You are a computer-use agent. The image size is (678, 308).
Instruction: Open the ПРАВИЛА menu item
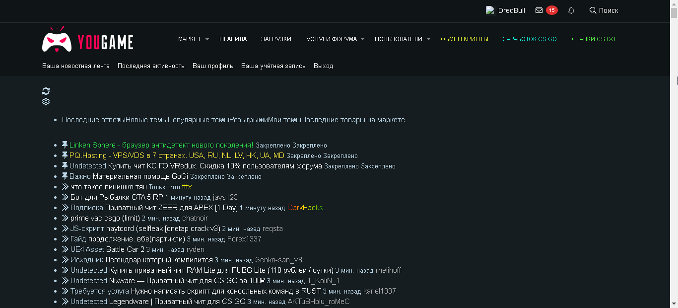[x=233, y=39]
